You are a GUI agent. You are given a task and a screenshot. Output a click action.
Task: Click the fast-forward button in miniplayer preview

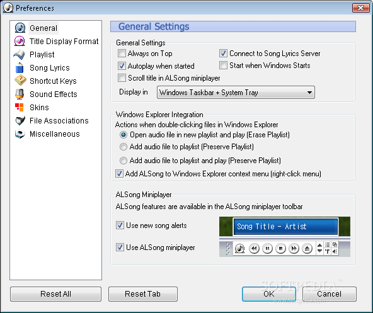[x=294, y=249]
